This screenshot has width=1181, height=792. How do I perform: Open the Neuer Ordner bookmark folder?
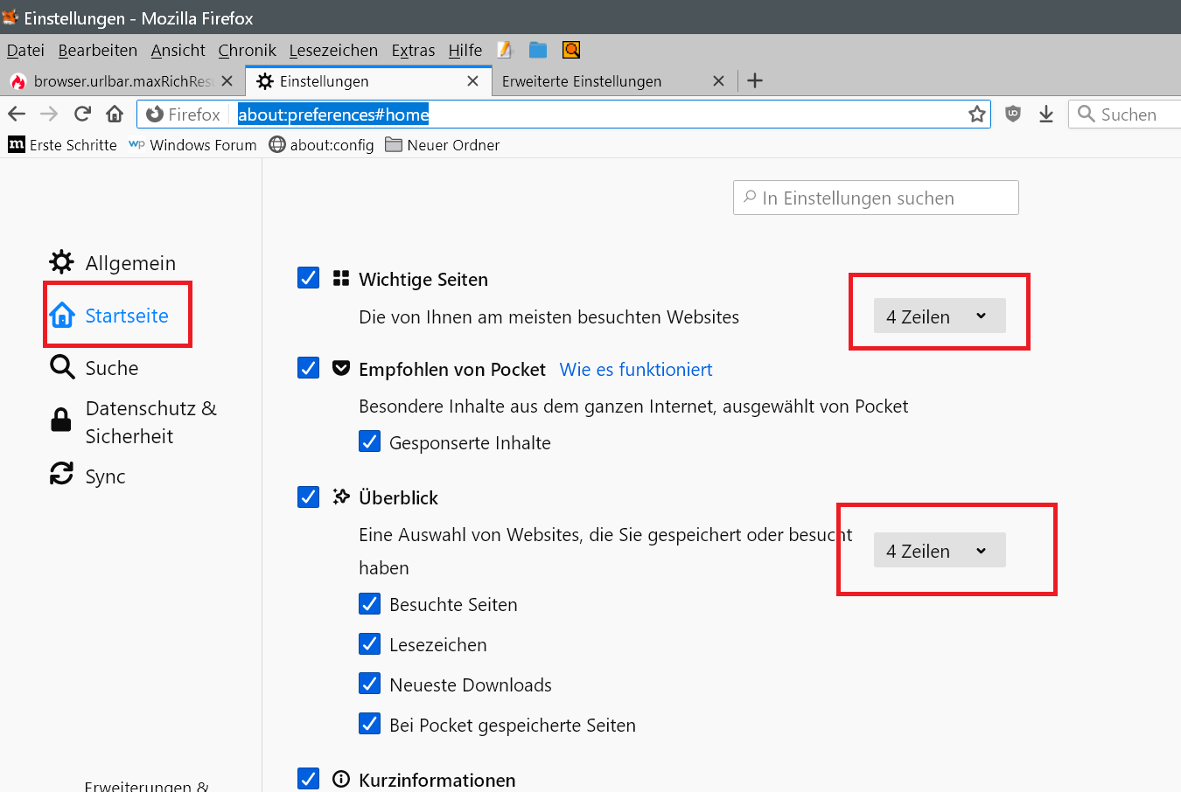(x=443, y=145)
